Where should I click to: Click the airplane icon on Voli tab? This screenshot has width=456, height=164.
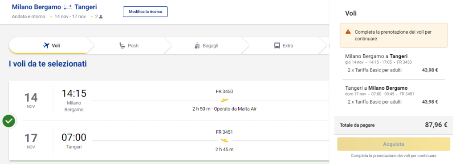click(x=46, y=46)
